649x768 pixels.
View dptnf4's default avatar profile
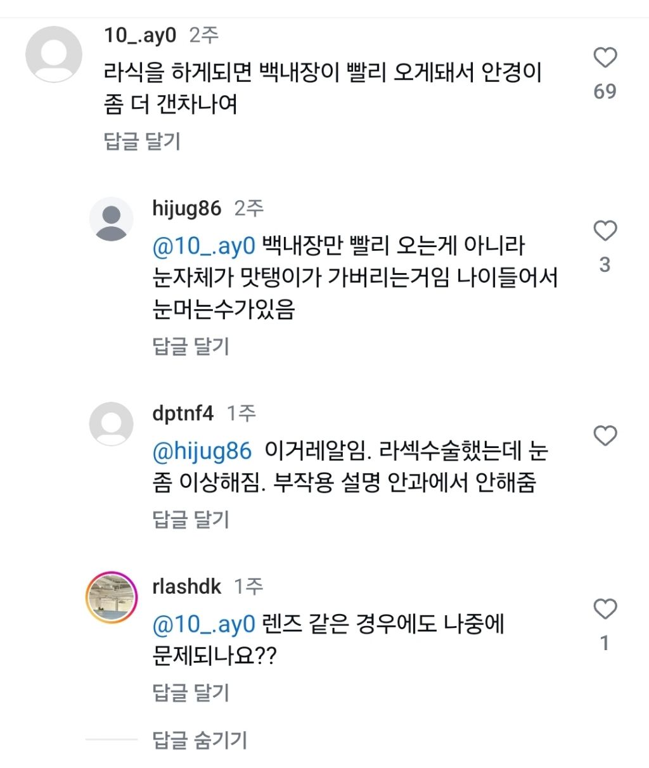click(x=112, y=424)
